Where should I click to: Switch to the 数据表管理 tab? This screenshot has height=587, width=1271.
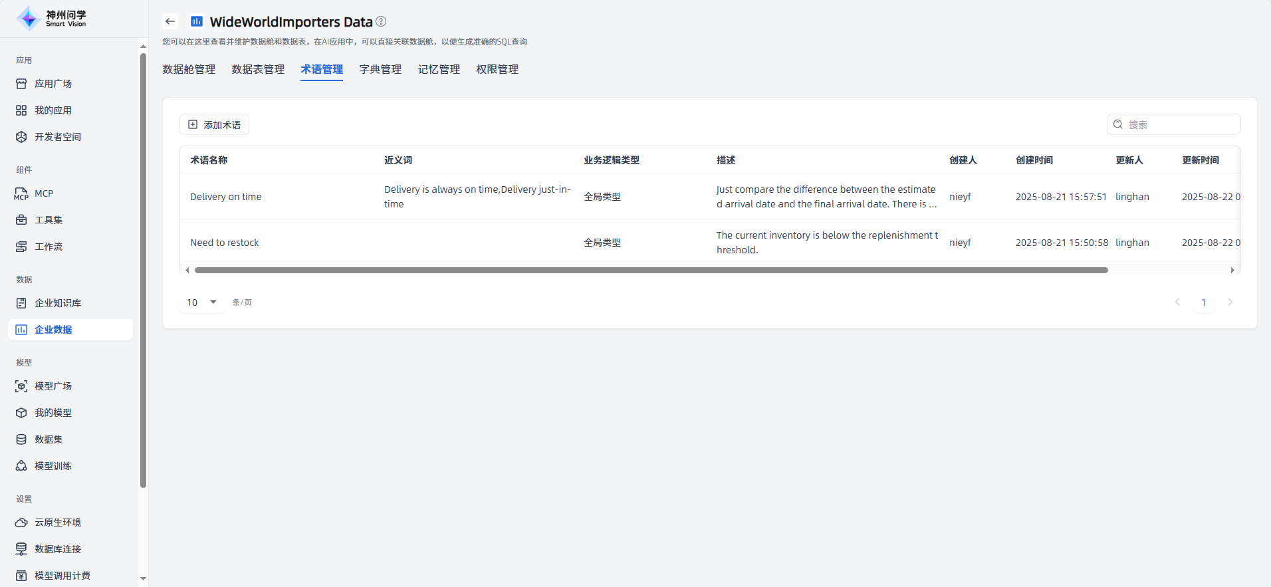258,69
